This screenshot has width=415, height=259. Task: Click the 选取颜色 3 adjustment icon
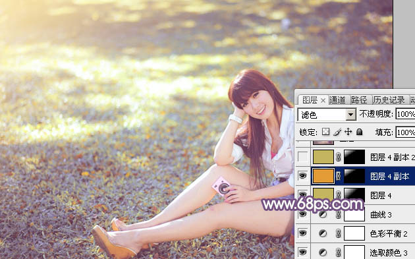point(322,252)
